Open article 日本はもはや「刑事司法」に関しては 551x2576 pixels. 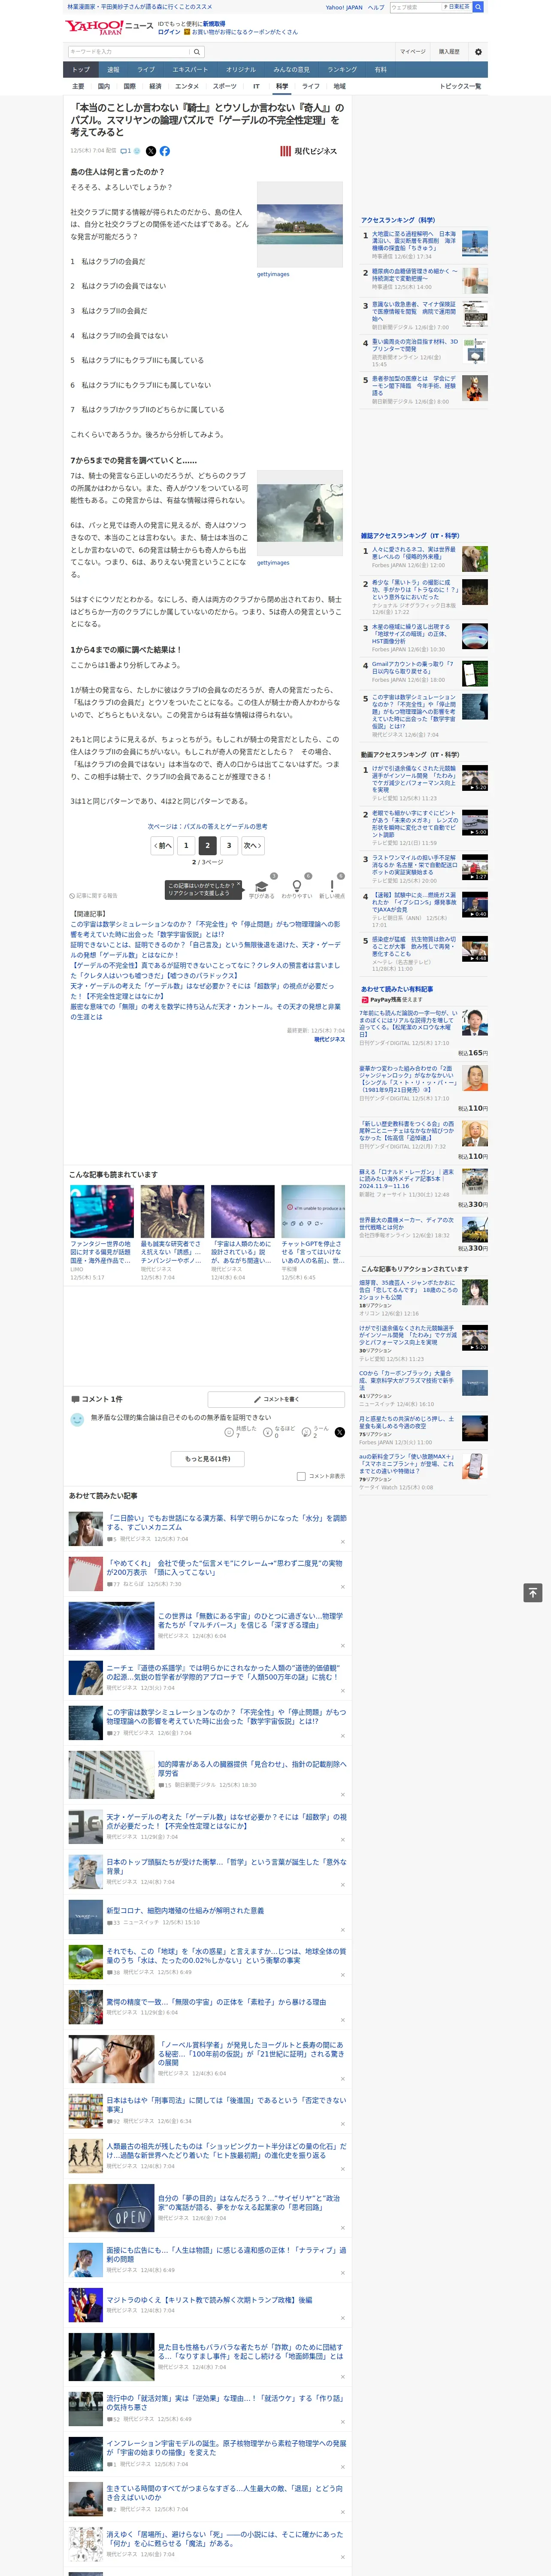(226, 2104)
